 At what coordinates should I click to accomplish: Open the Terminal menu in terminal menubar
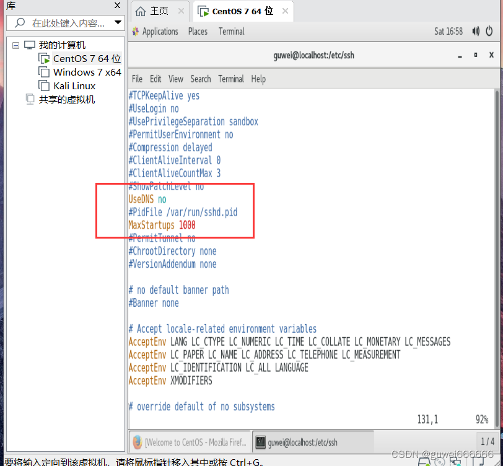pyautogui.click(x=231, y=79)
